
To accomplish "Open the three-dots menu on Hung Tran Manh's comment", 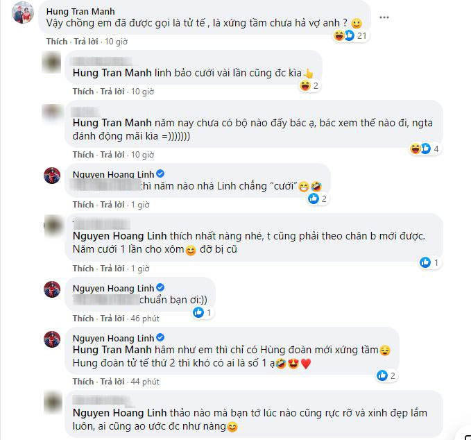I will [384, 17].
